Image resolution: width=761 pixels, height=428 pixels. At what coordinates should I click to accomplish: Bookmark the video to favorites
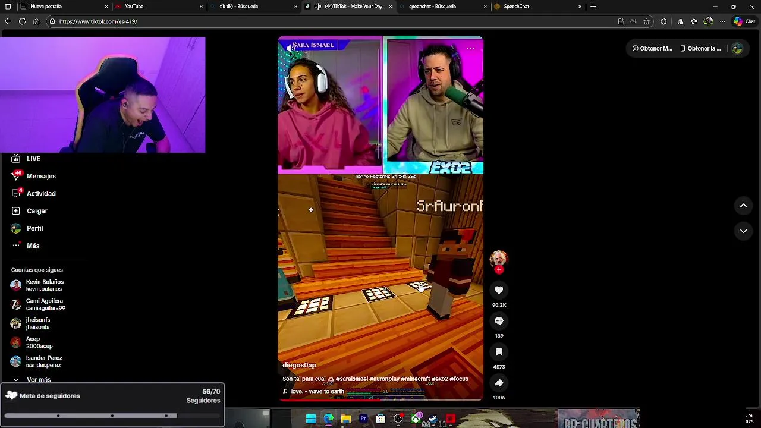click(x=499, y=352)
